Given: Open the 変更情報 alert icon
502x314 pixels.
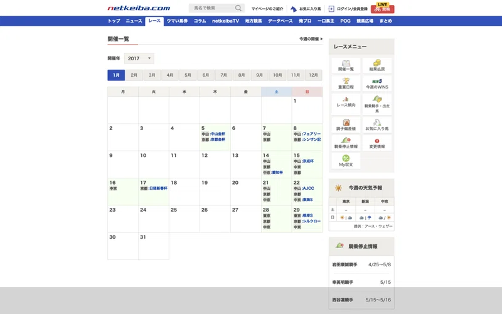Looking at the screenshot, I should [x=377, y=143].
